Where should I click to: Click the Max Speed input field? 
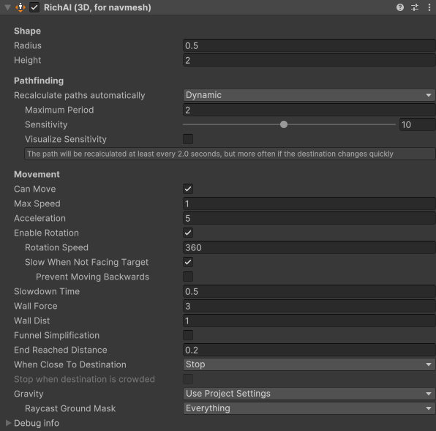click(x=309, y=203)
